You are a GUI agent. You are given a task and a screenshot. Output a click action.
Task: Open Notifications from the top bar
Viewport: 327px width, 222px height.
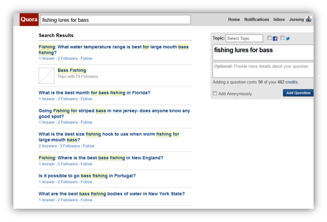257,19
